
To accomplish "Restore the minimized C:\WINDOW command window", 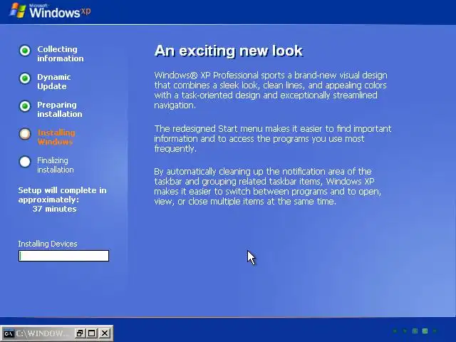I will coord(79,333).
